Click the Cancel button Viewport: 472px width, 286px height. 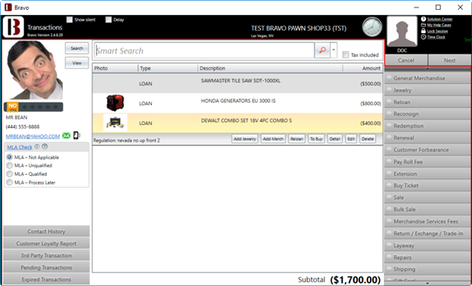[x=406, y=61]
